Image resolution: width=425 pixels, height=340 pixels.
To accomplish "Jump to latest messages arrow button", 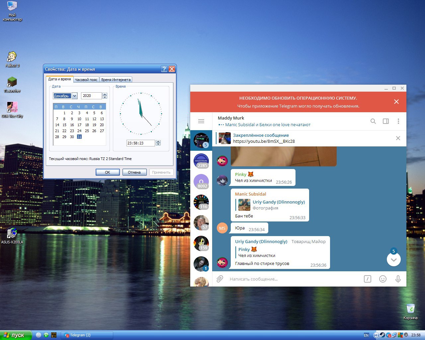I will tap(394, 259).
